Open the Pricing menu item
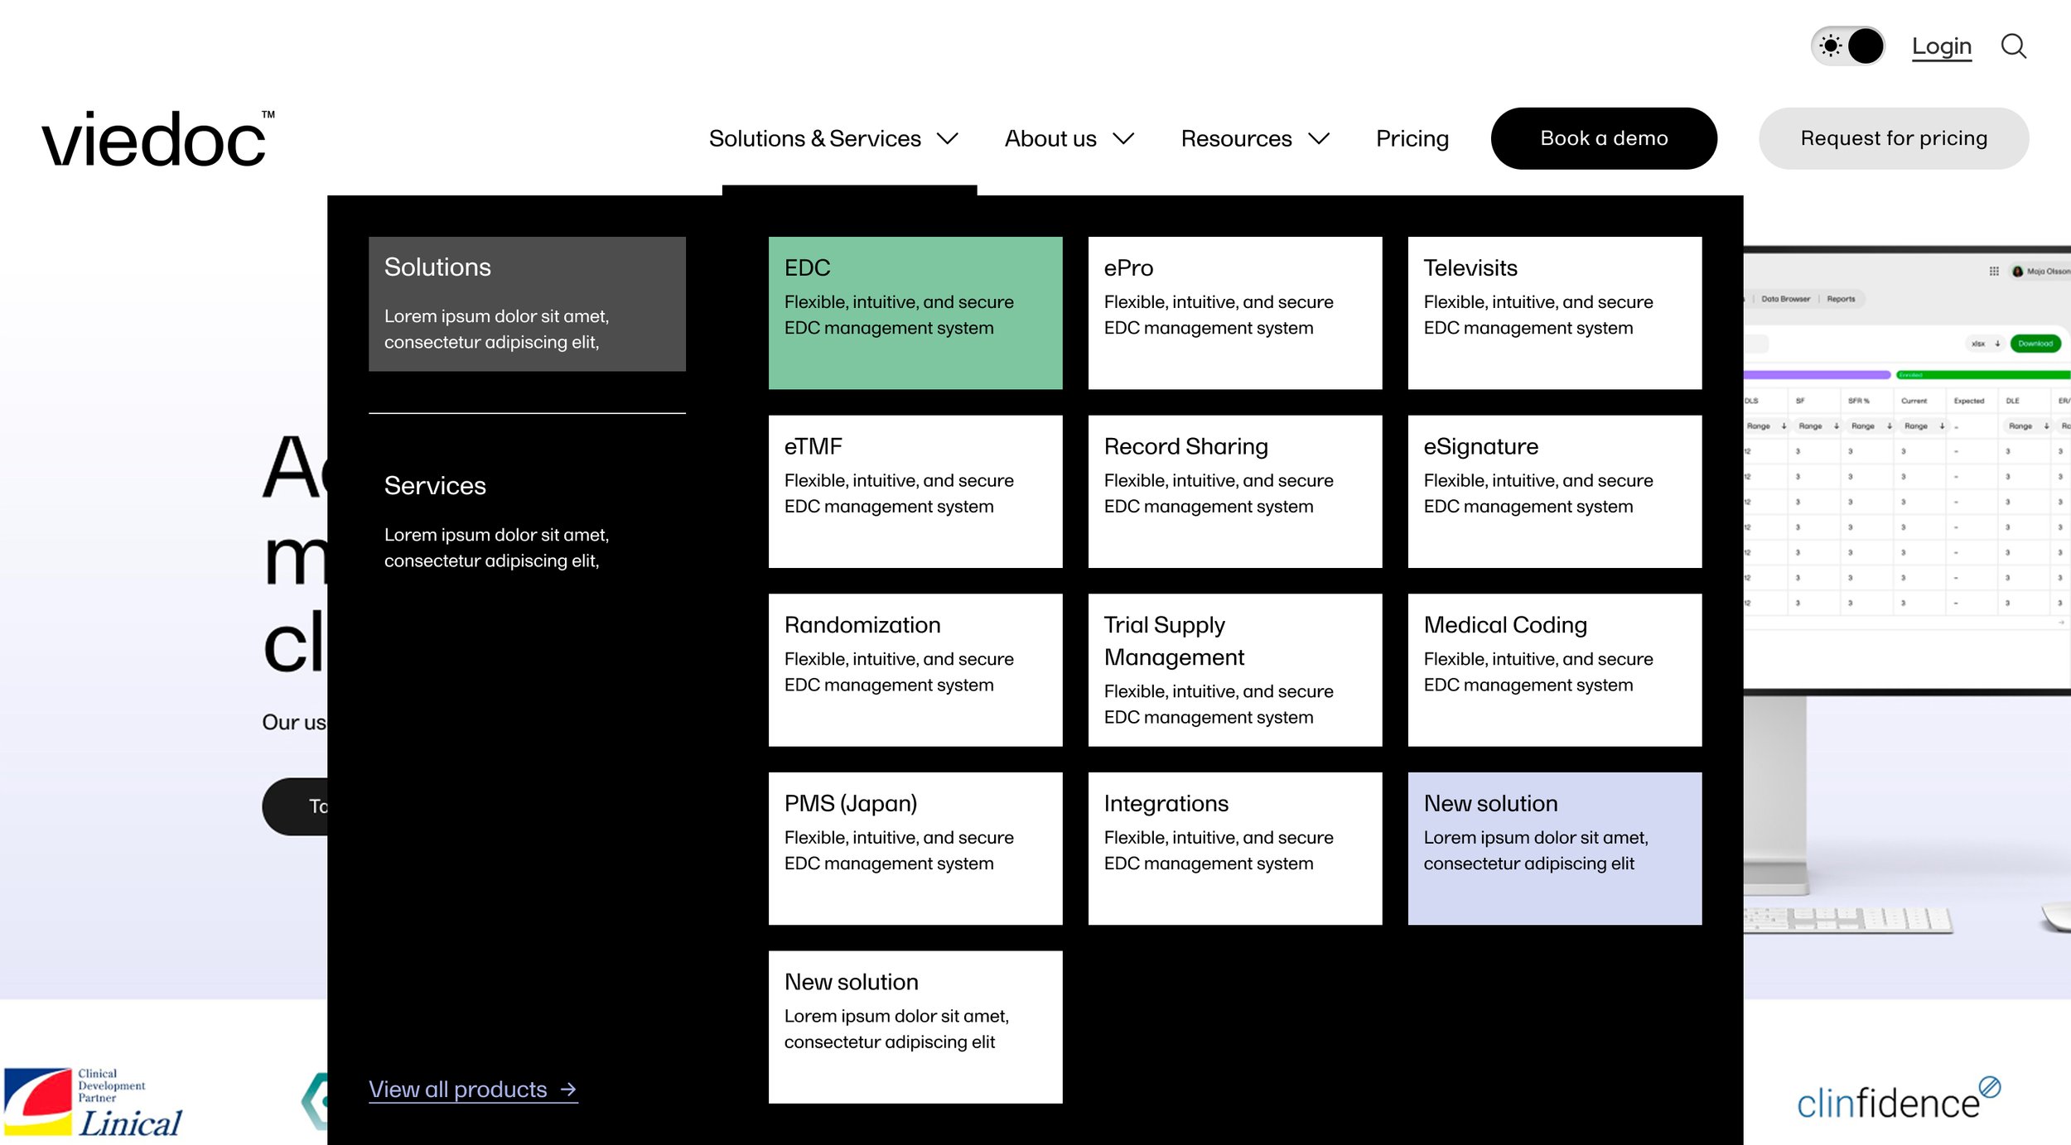2071x1145 pixels. point(1412,139)
